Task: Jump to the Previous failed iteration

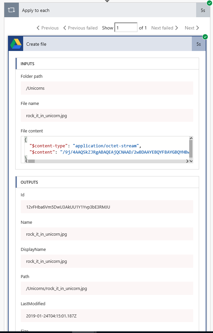Action: pos(80,28)
